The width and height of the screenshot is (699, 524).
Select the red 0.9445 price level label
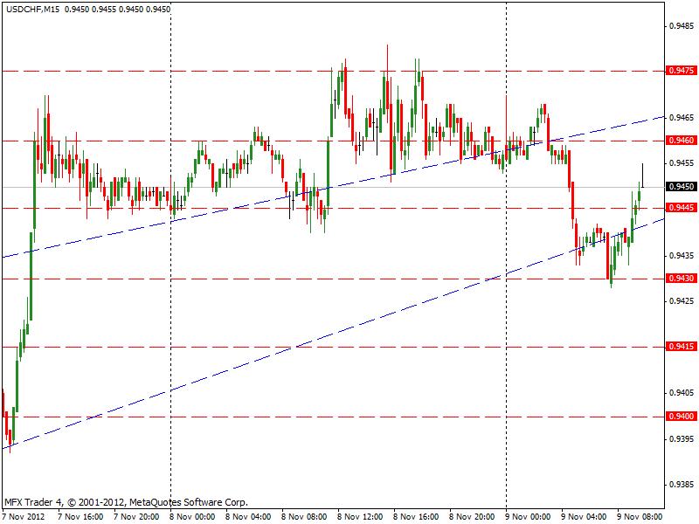pyautogui.click(x=681, y=208)
